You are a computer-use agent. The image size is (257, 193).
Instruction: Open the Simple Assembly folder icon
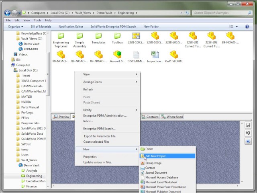point(80,40)
